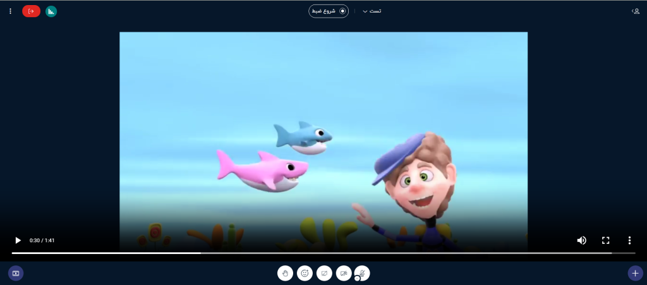The width and height of the screenshot is (647, 285).
Task: Click the شروع ضبط start recording button
Action: (329, 11)
